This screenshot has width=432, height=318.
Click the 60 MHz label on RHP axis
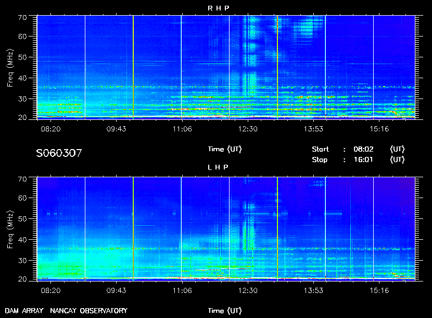(22, 36)
